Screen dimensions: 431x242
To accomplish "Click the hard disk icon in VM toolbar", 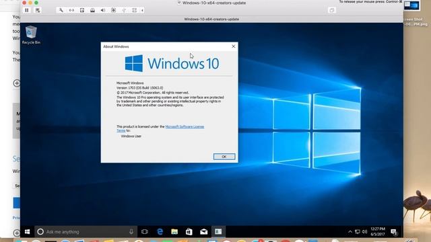I will click(x=82, y=10).
